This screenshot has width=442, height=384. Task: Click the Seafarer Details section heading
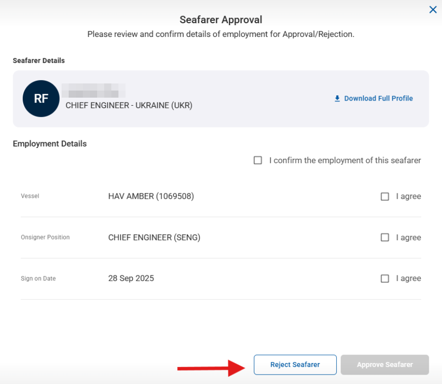(x=39, y=61)
